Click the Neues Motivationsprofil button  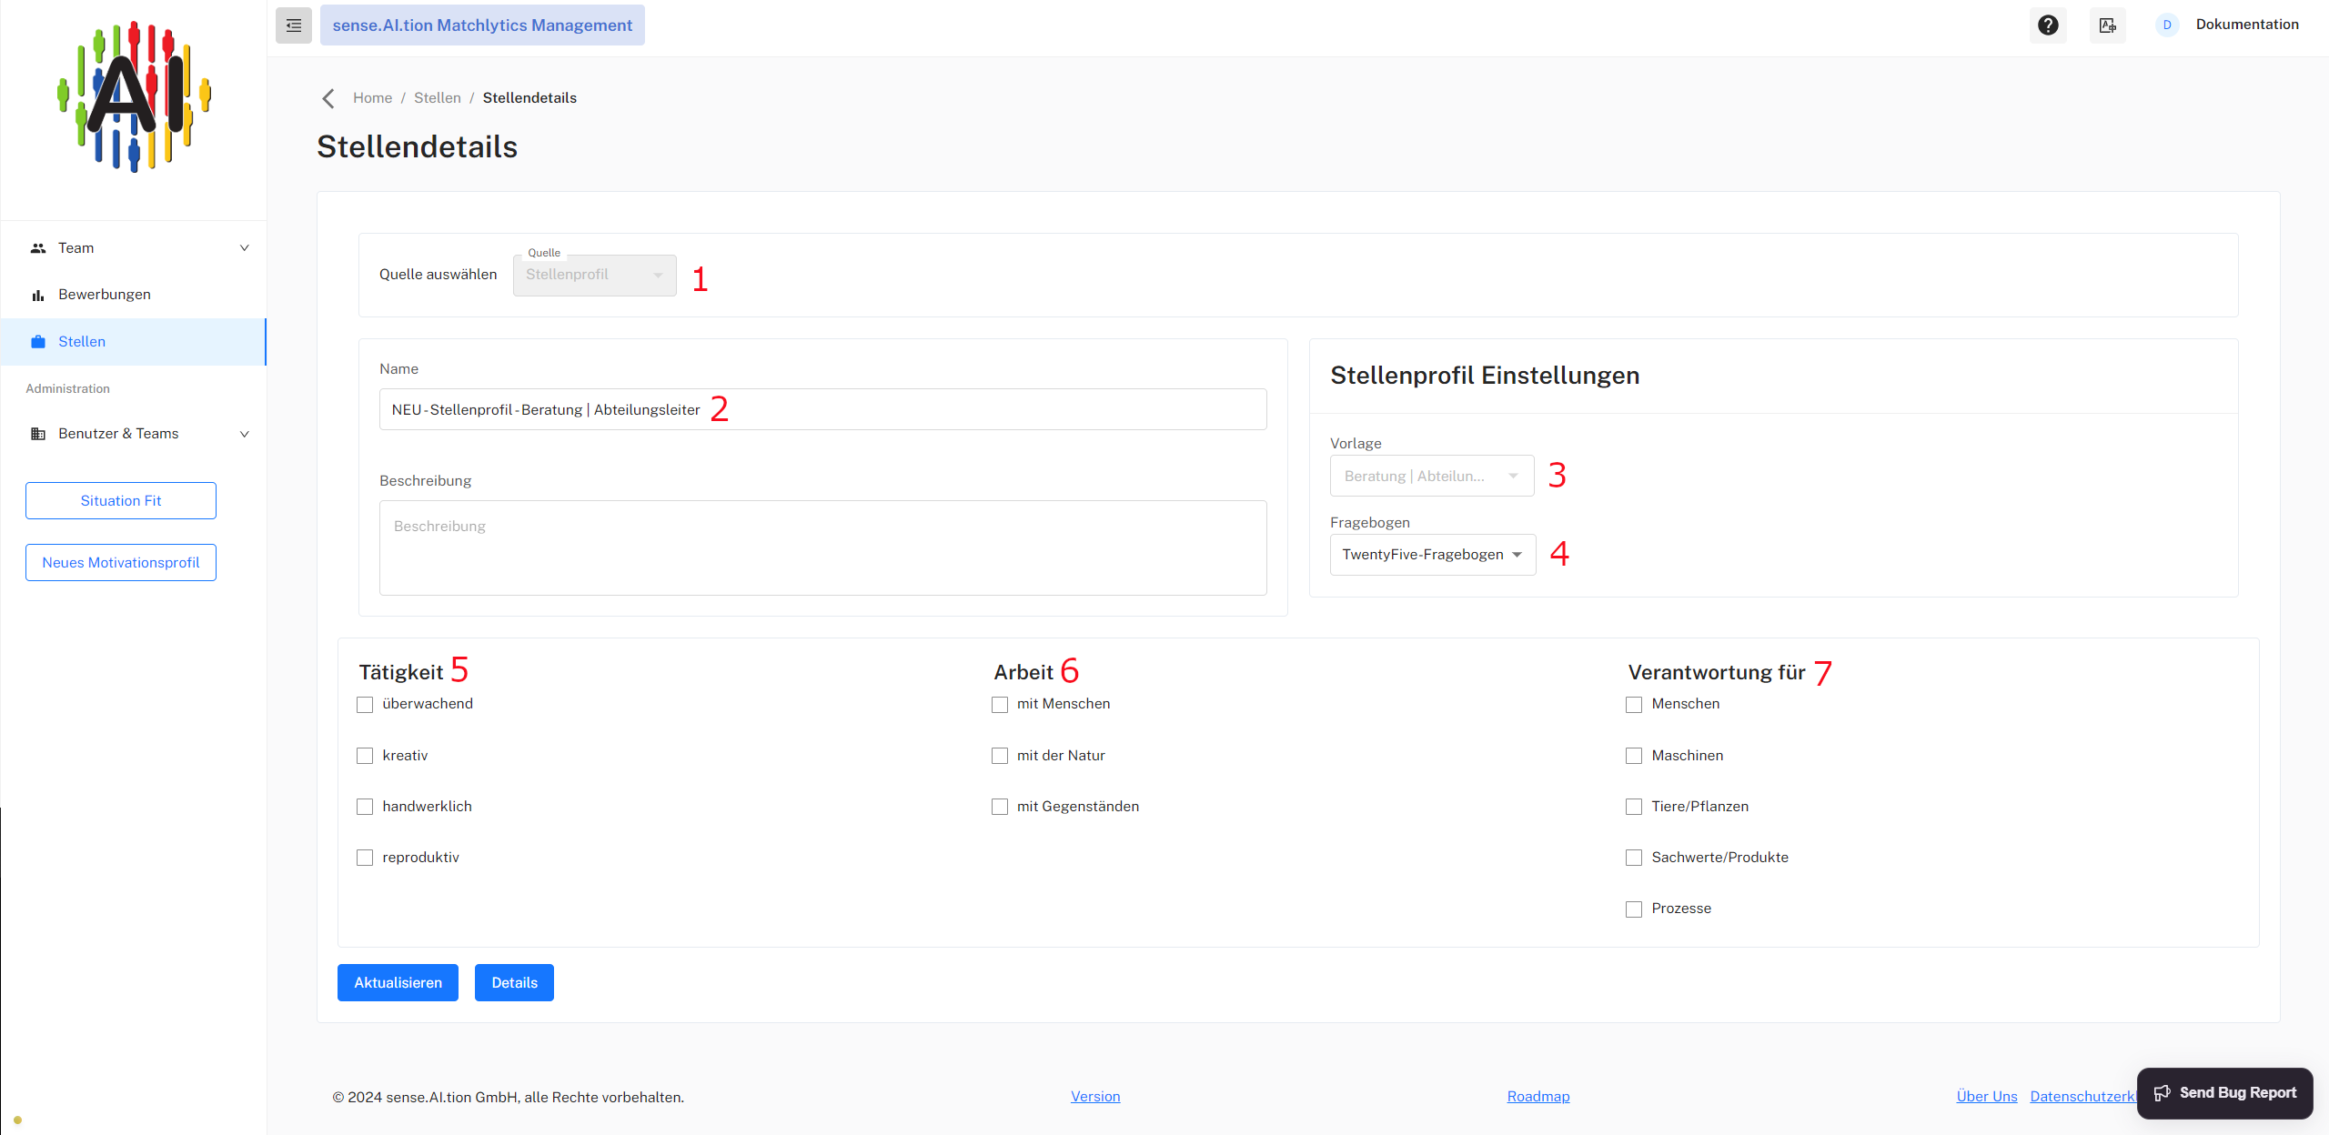coord(121,563)
